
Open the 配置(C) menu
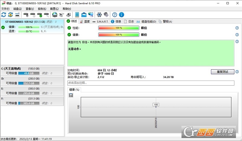pos(54,9)
